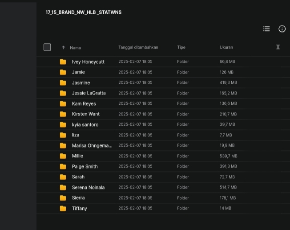Sort by Nama column
The height and width of the screenshot is (230, 290).
(x=75, y=48)
